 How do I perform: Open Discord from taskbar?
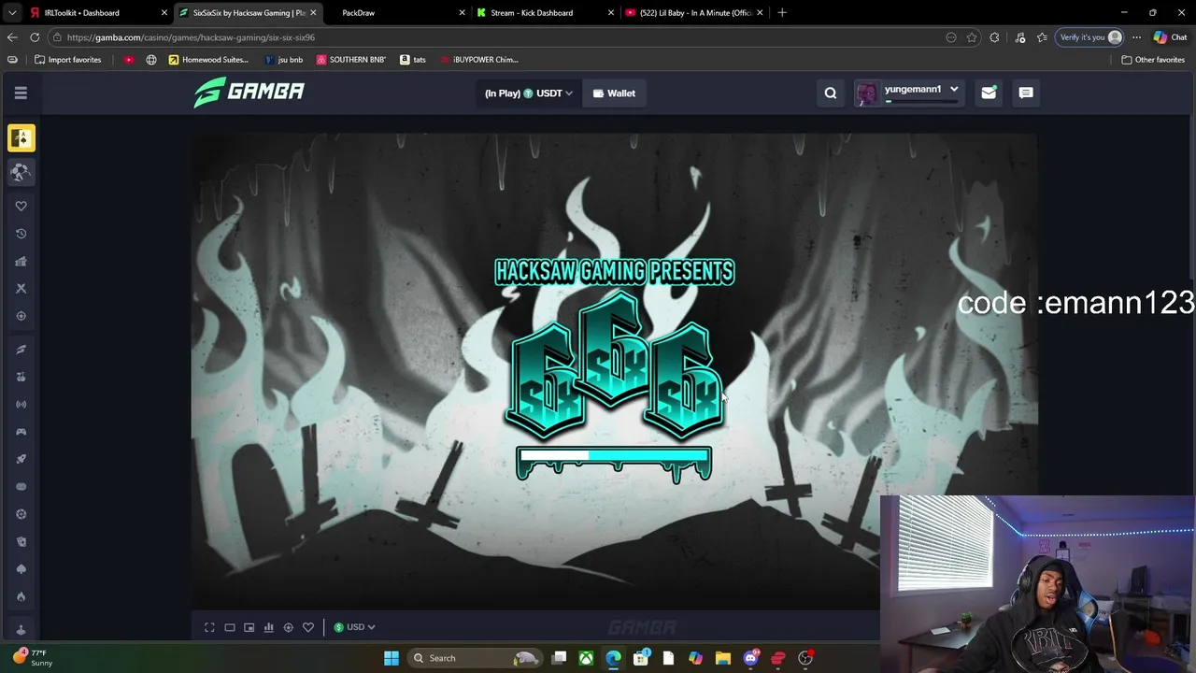pyautogui.click(x=750, y=658)
